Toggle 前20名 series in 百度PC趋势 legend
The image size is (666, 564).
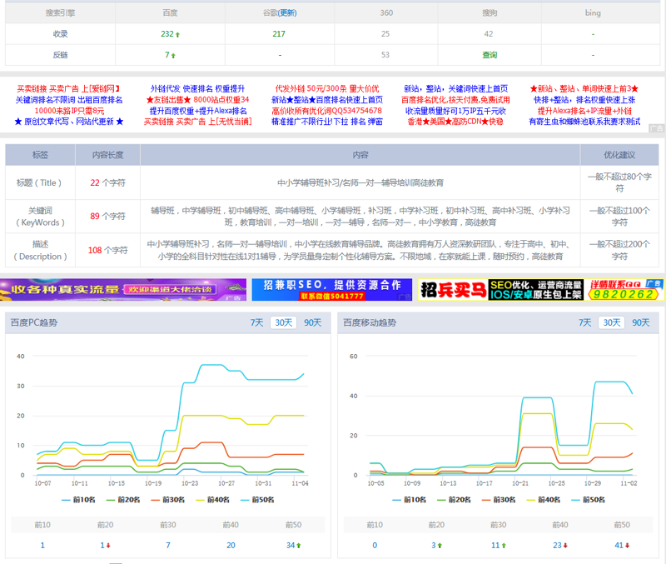coord(123,500)
